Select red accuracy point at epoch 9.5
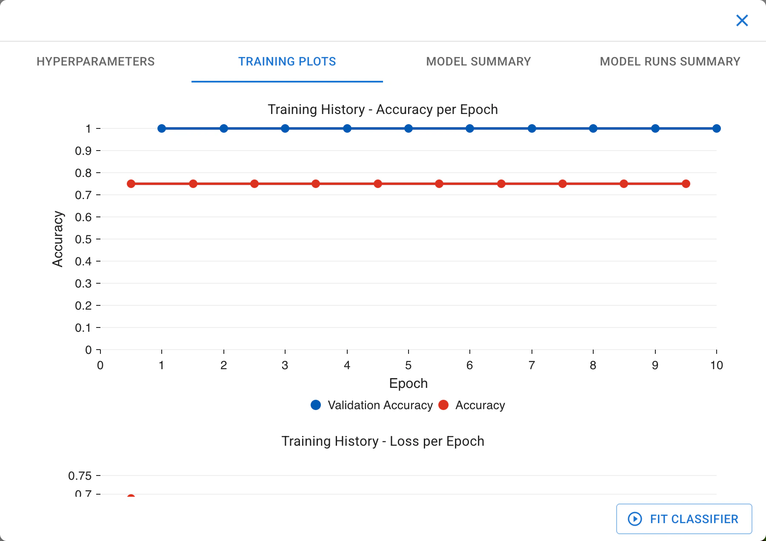The height and width of the screenshot is (541, 766). click(x=686, y=184)
